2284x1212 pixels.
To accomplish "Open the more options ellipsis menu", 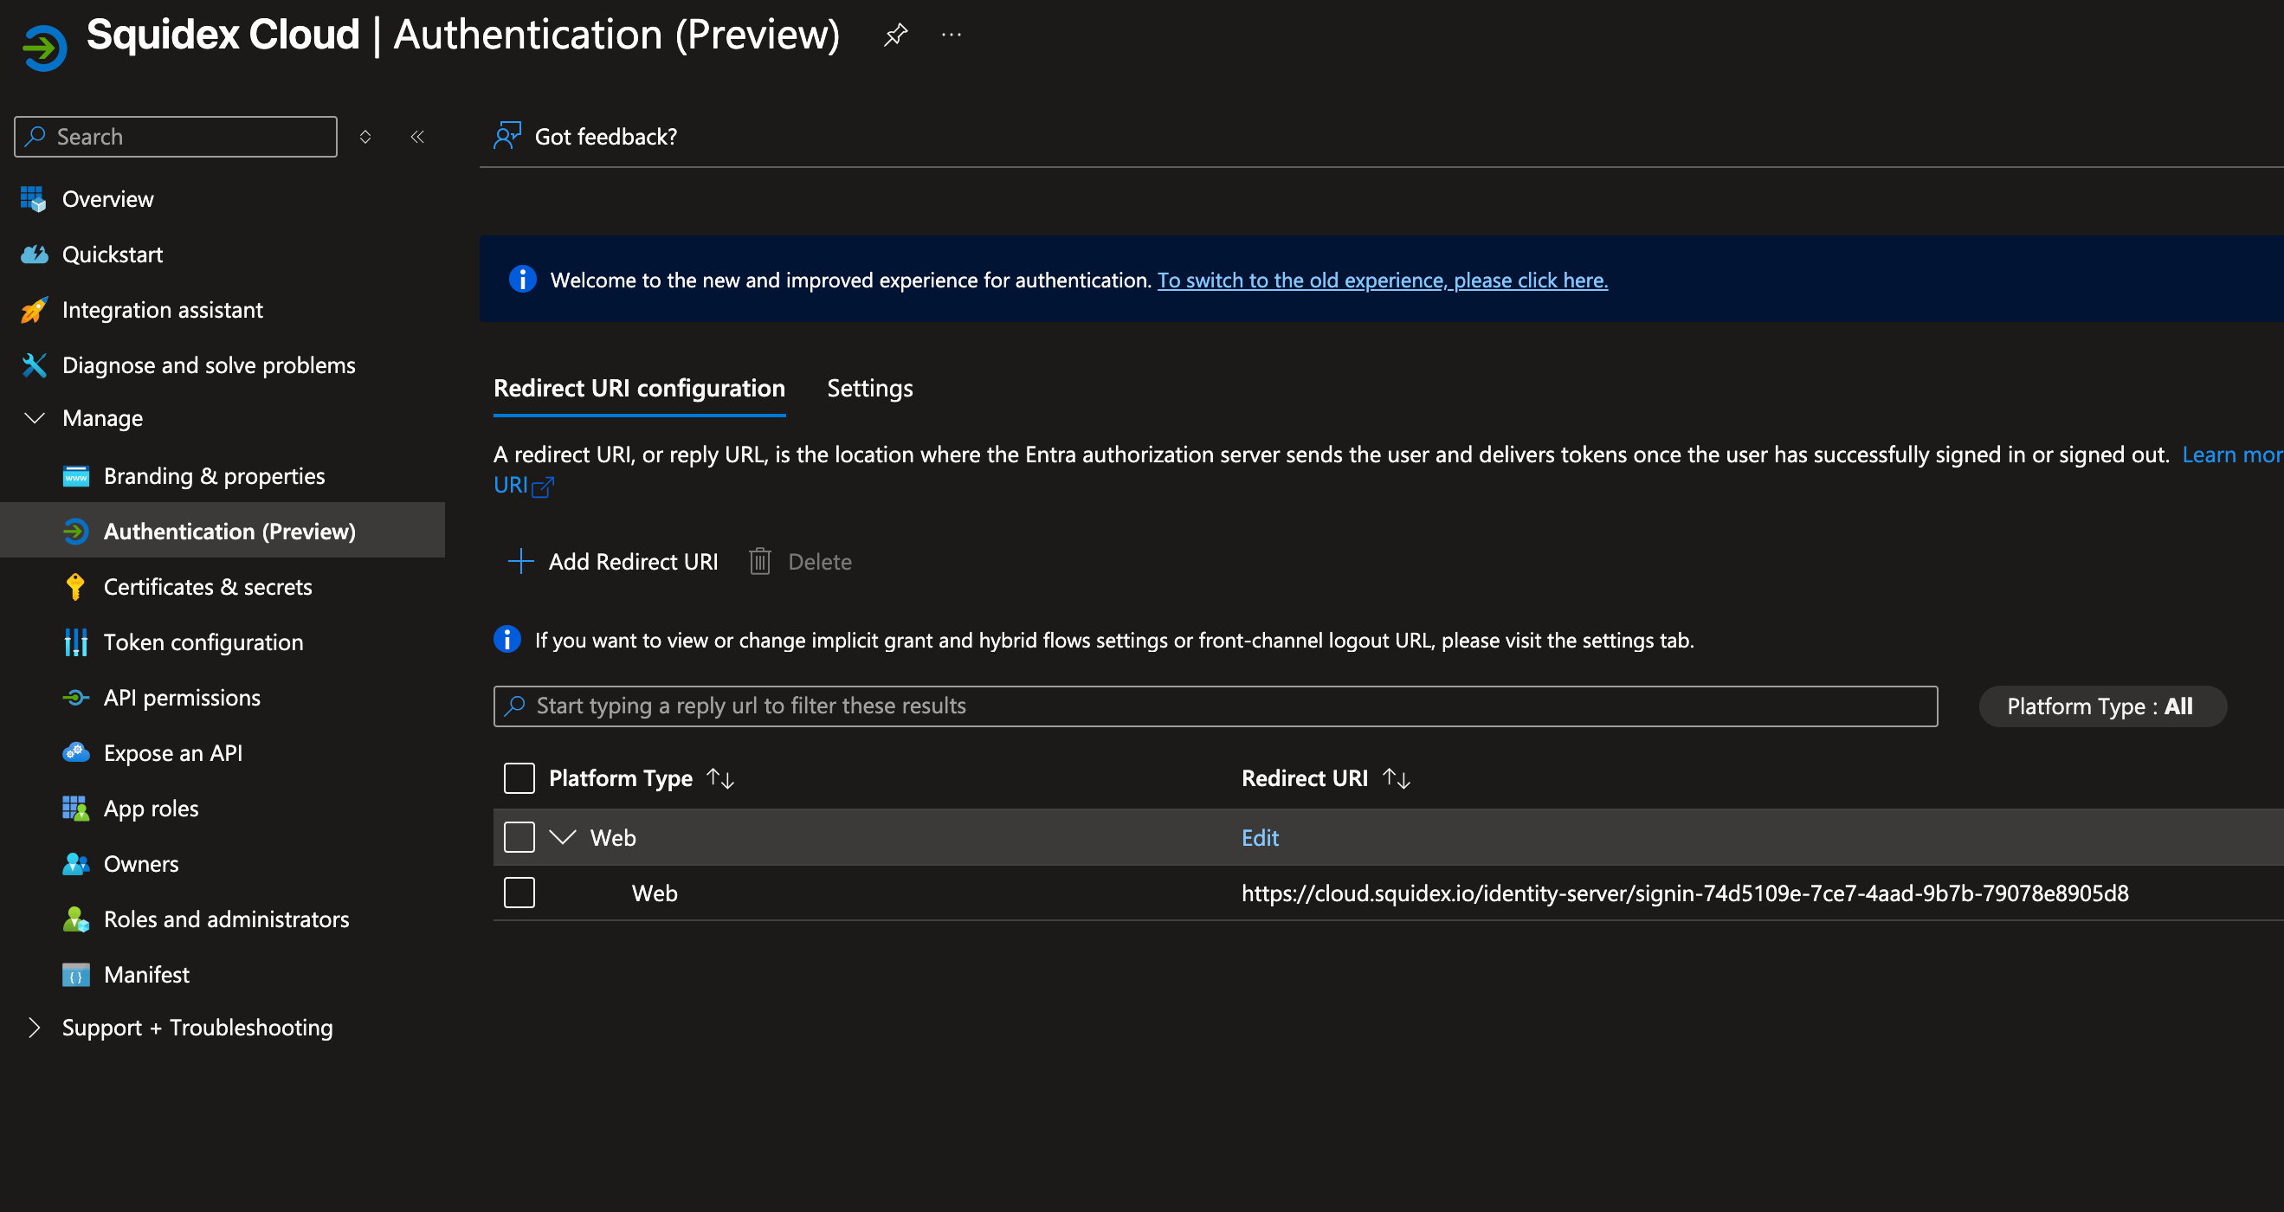I will (952, 35).
